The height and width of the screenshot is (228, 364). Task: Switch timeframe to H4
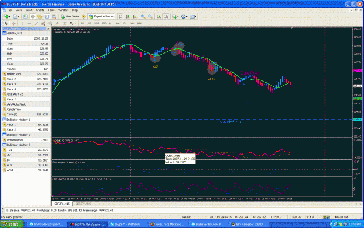[118, 23]
